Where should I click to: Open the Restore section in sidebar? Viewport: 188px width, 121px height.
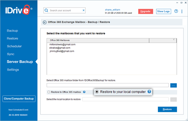pos(13,39)
